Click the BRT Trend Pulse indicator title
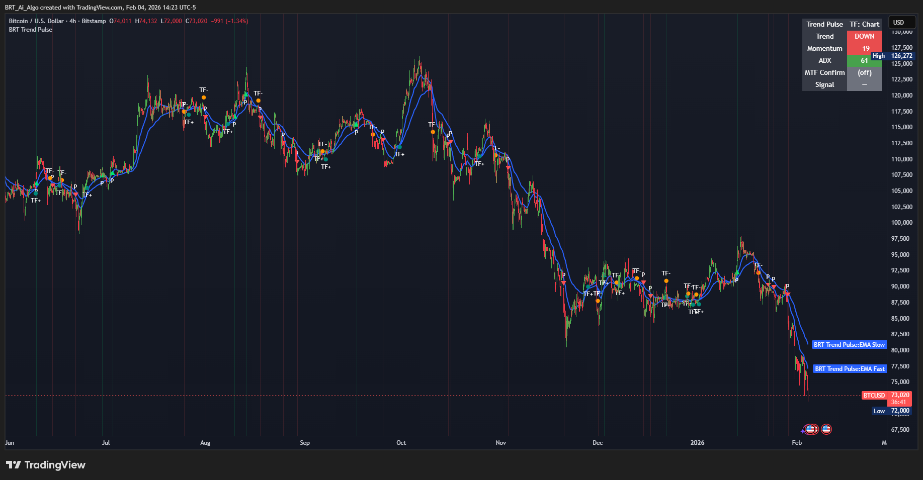 pos(31,30)
